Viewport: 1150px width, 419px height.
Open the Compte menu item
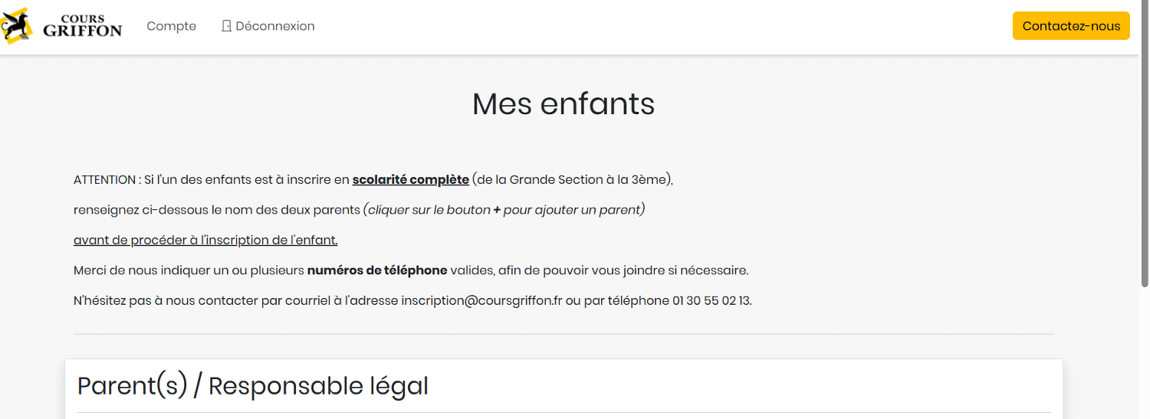coord(172,26)
